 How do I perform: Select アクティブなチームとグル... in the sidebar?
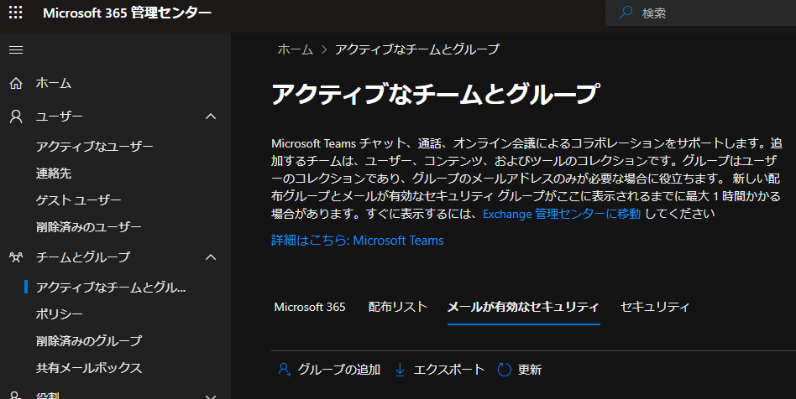(x=111, y=288)
